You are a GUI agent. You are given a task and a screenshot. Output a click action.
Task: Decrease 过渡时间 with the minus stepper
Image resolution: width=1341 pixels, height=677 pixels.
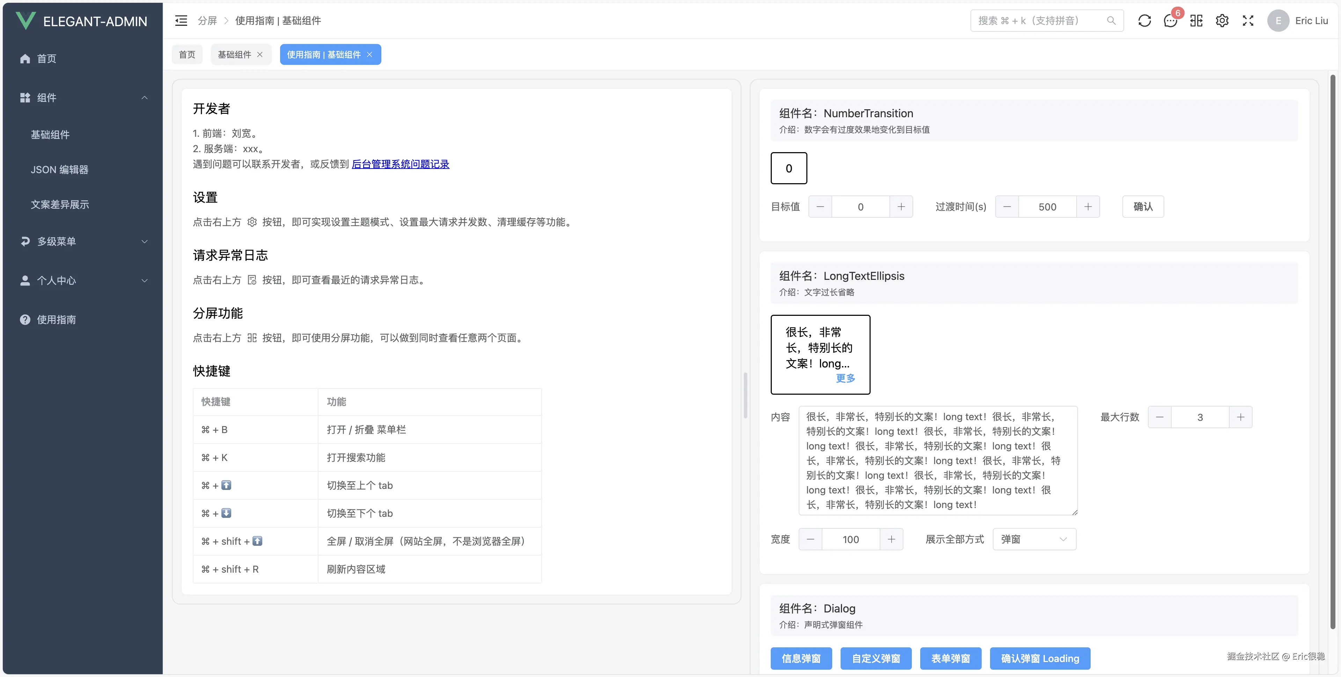click(1007, 207)
